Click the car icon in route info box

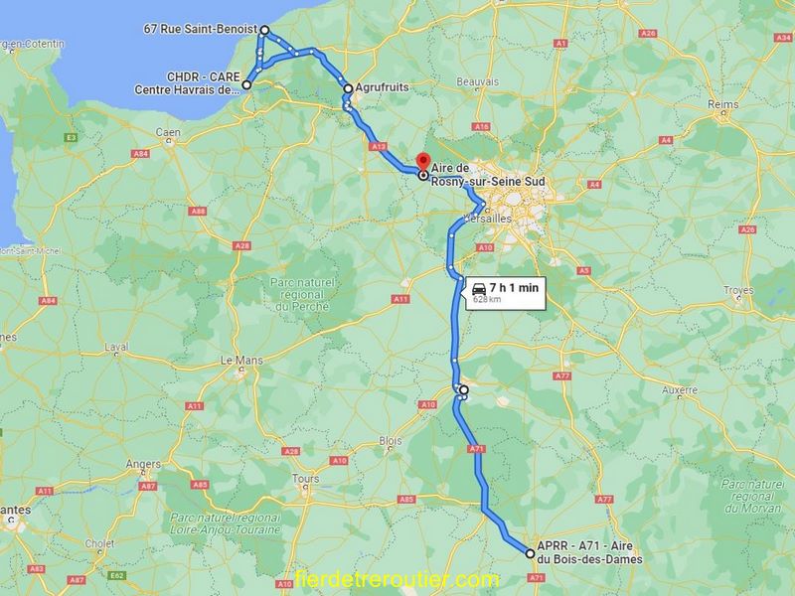click(x=479, y=289)
